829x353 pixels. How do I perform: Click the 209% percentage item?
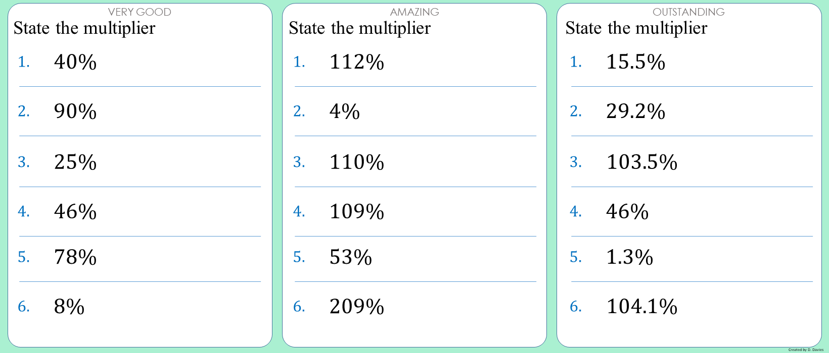[x=356, y=307]
